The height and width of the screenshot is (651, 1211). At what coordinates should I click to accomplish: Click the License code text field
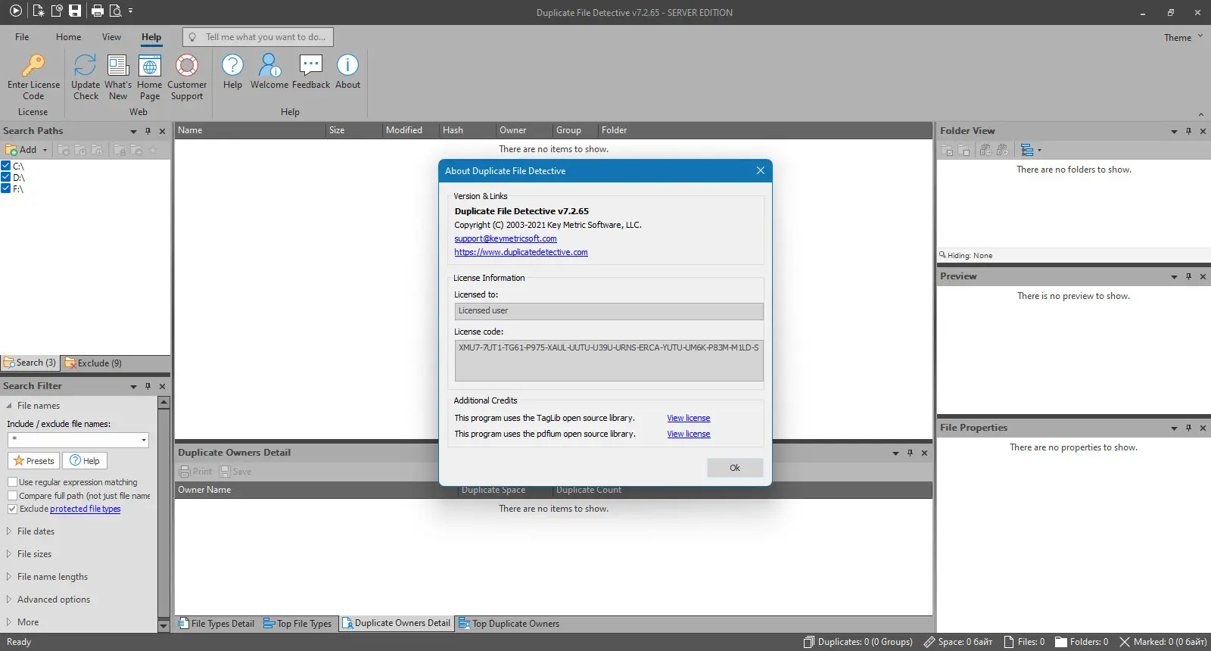click(x=609, y=360)
